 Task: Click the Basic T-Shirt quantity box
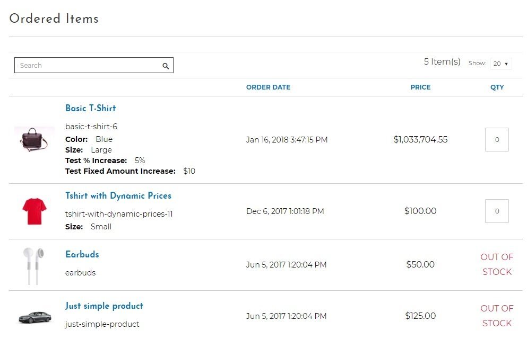coord(497,139)
